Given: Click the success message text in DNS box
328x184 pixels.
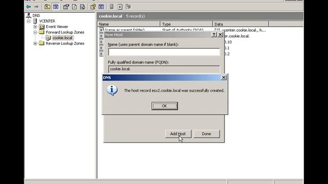Looking at the screenshot, I should [x=174, y=90].
